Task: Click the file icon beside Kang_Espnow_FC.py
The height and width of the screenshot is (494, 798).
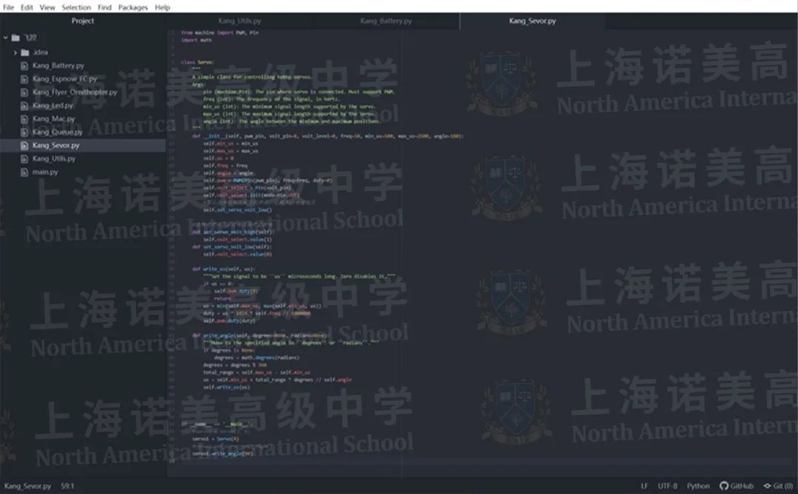Action: [x=24, y=79]
